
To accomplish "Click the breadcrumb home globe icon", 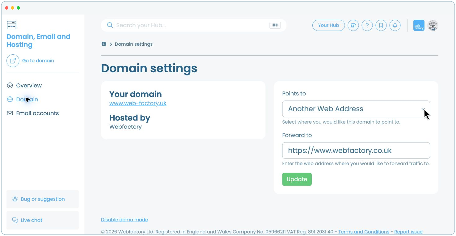I will (104, 44).
